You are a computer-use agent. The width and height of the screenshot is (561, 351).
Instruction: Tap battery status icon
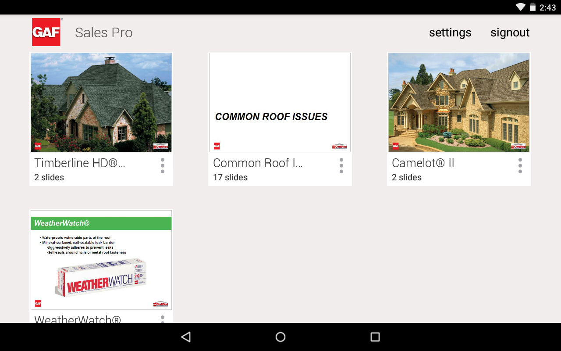(533, 7)
